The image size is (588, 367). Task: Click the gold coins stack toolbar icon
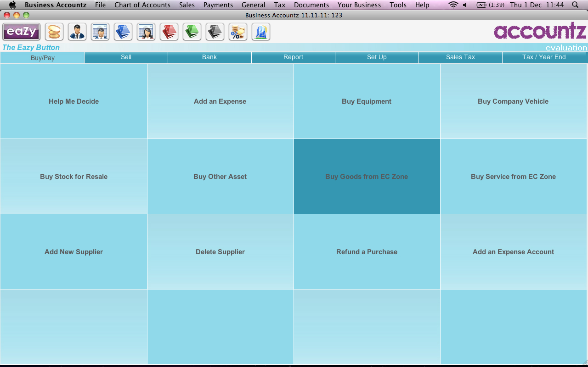pyautogui.click(x=54, y=32)
